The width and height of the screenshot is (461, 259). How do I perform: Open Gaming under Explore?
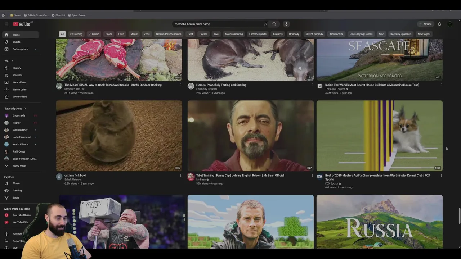pyautogui.click(x=20, y=191)
